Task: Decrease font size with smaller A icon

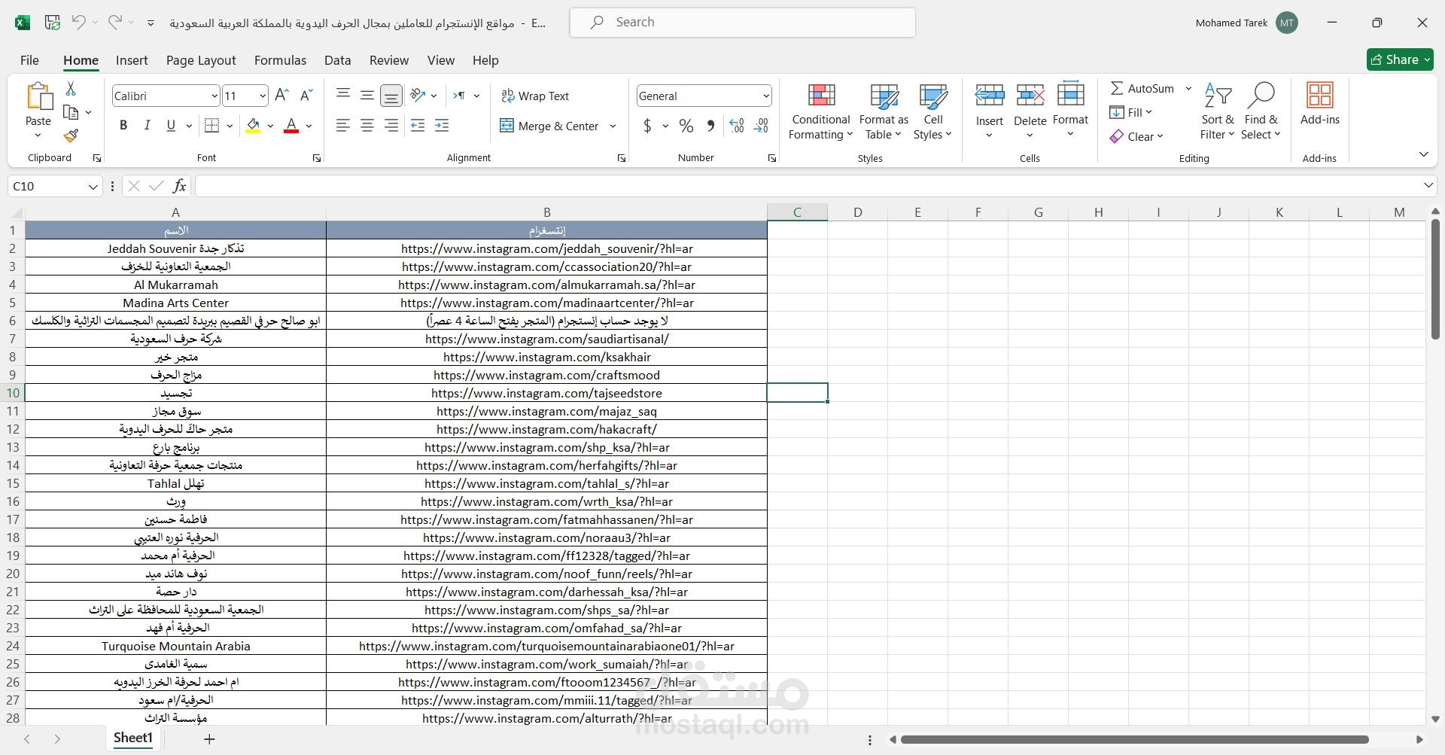Action: [x=306, y=96]
